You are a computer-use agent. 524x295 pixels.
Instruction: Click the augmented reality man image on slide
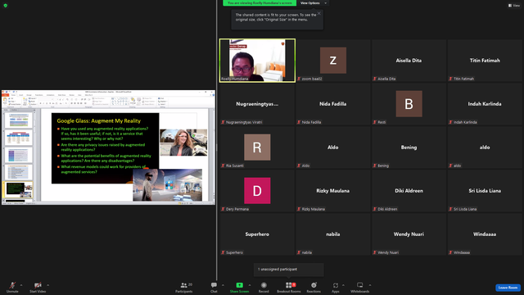[x=167, y=185]
